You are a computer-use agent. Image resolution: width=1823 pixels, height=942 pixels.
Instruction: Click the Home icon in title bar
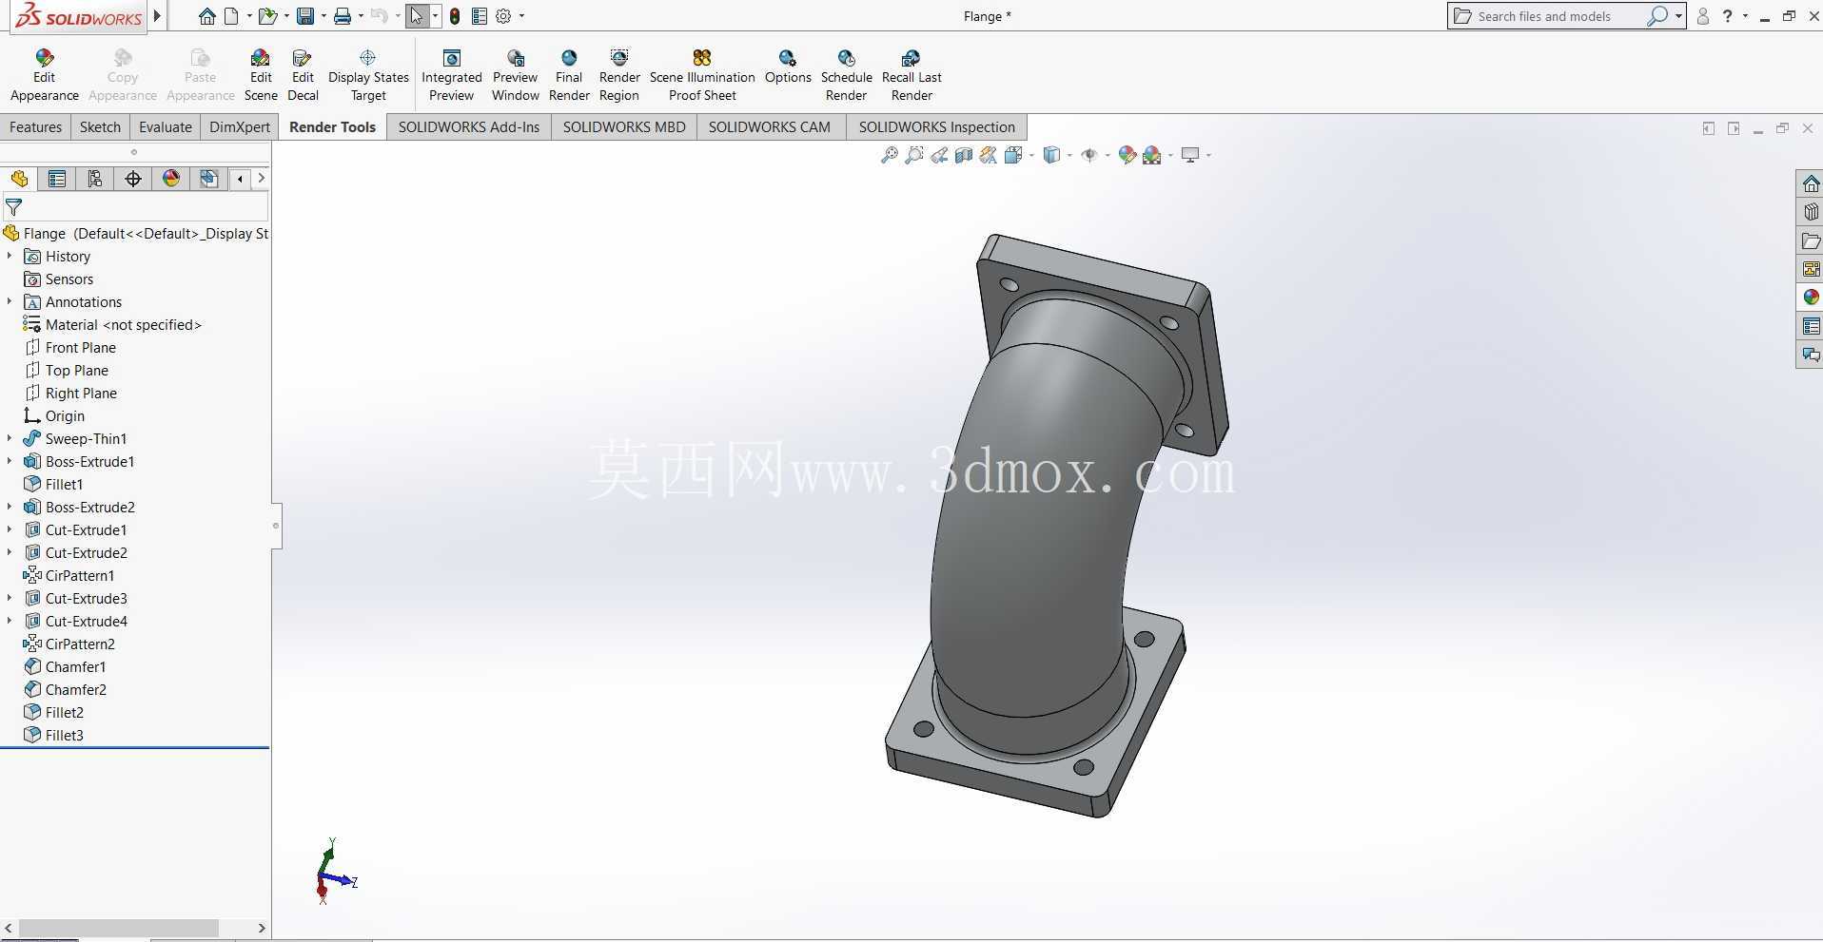coord(206,16)
